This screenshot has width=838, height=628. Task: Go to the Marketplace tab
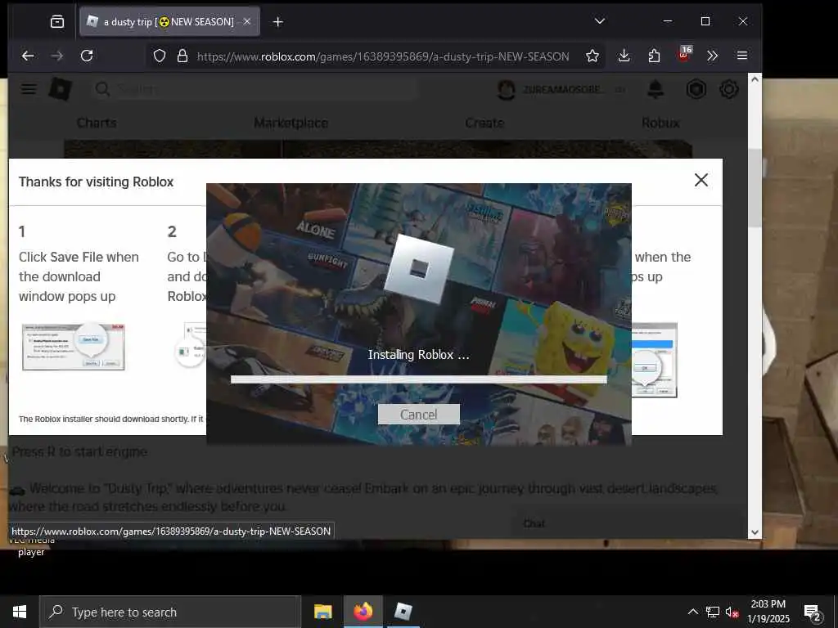pos(291,123)
